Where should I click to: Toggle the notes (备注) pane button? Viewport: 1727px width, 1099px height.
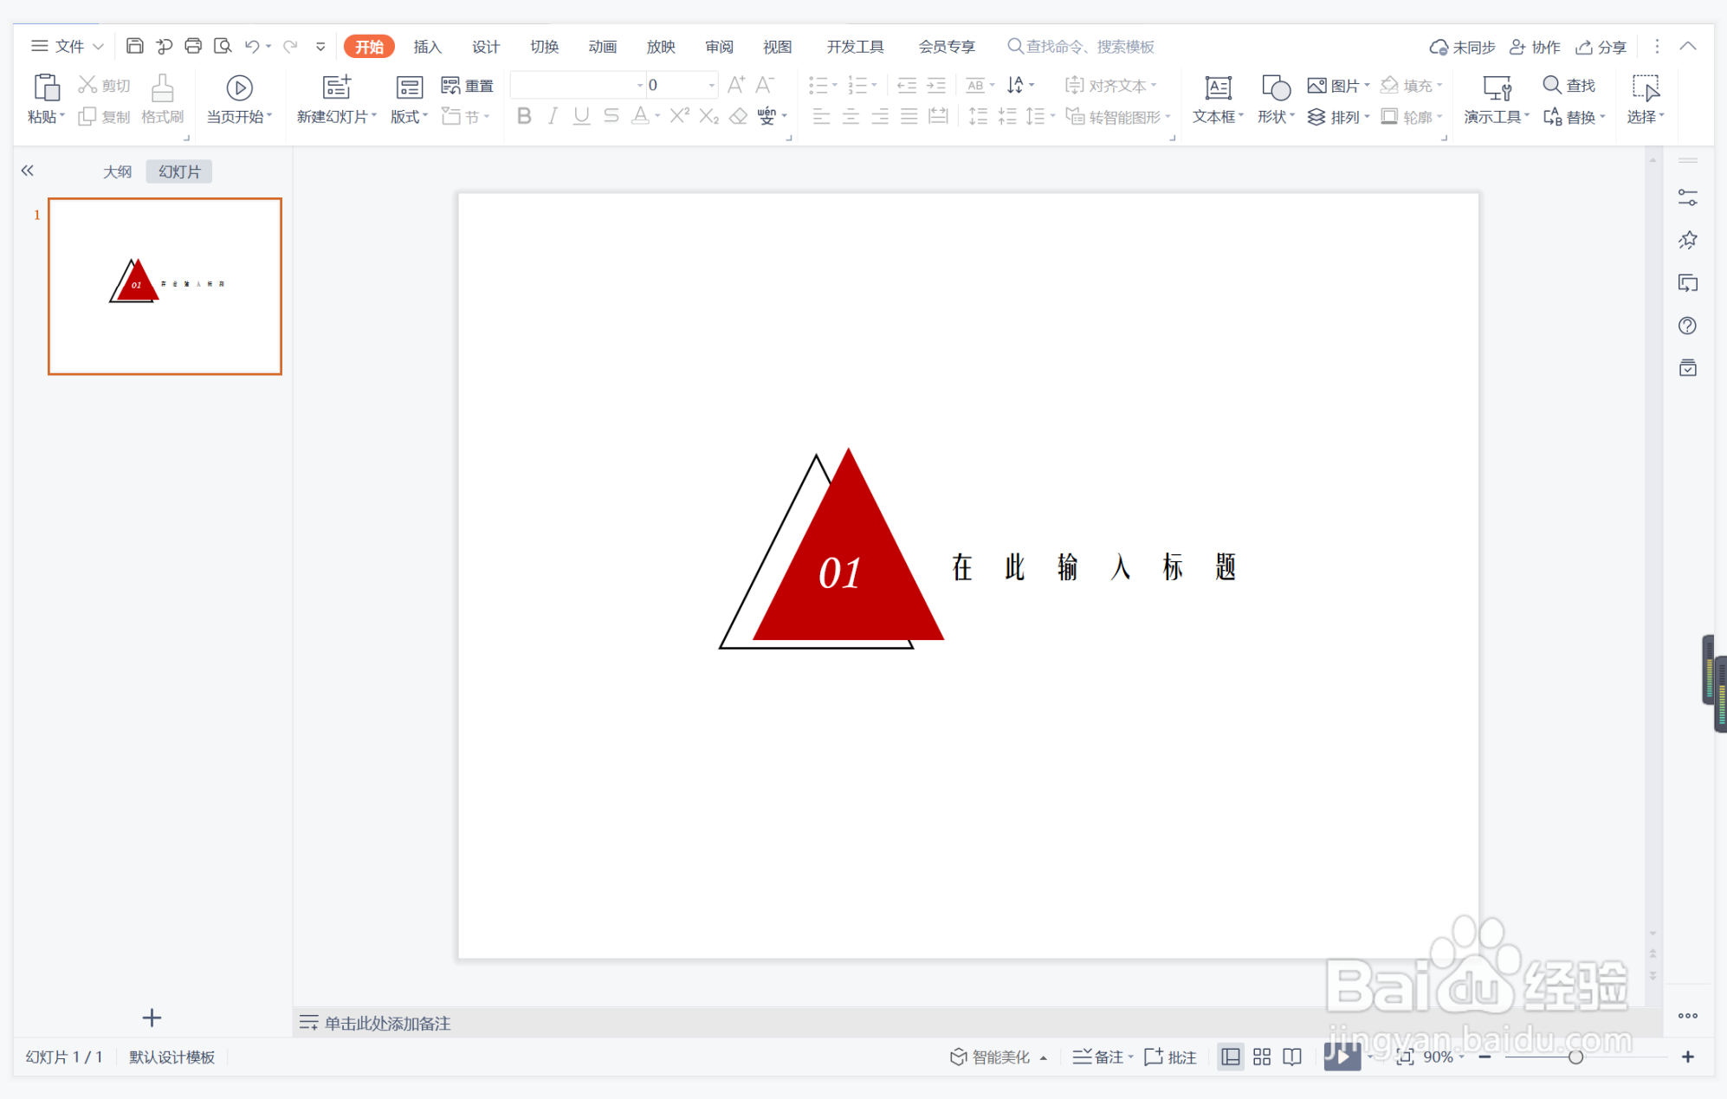[x=1102, y=1057]
